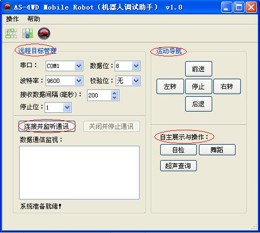Increase the receive interval with the up arrow

click(x=115, y=93)
